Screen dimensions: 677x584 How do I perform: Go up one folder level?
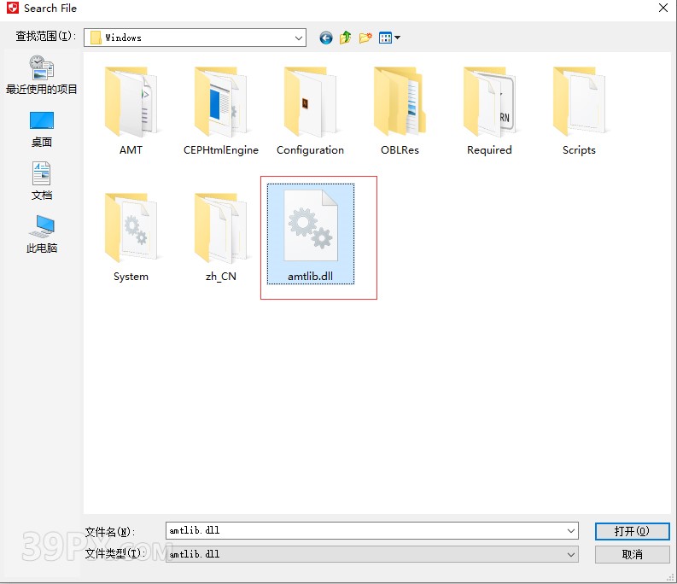coord(346,38)
